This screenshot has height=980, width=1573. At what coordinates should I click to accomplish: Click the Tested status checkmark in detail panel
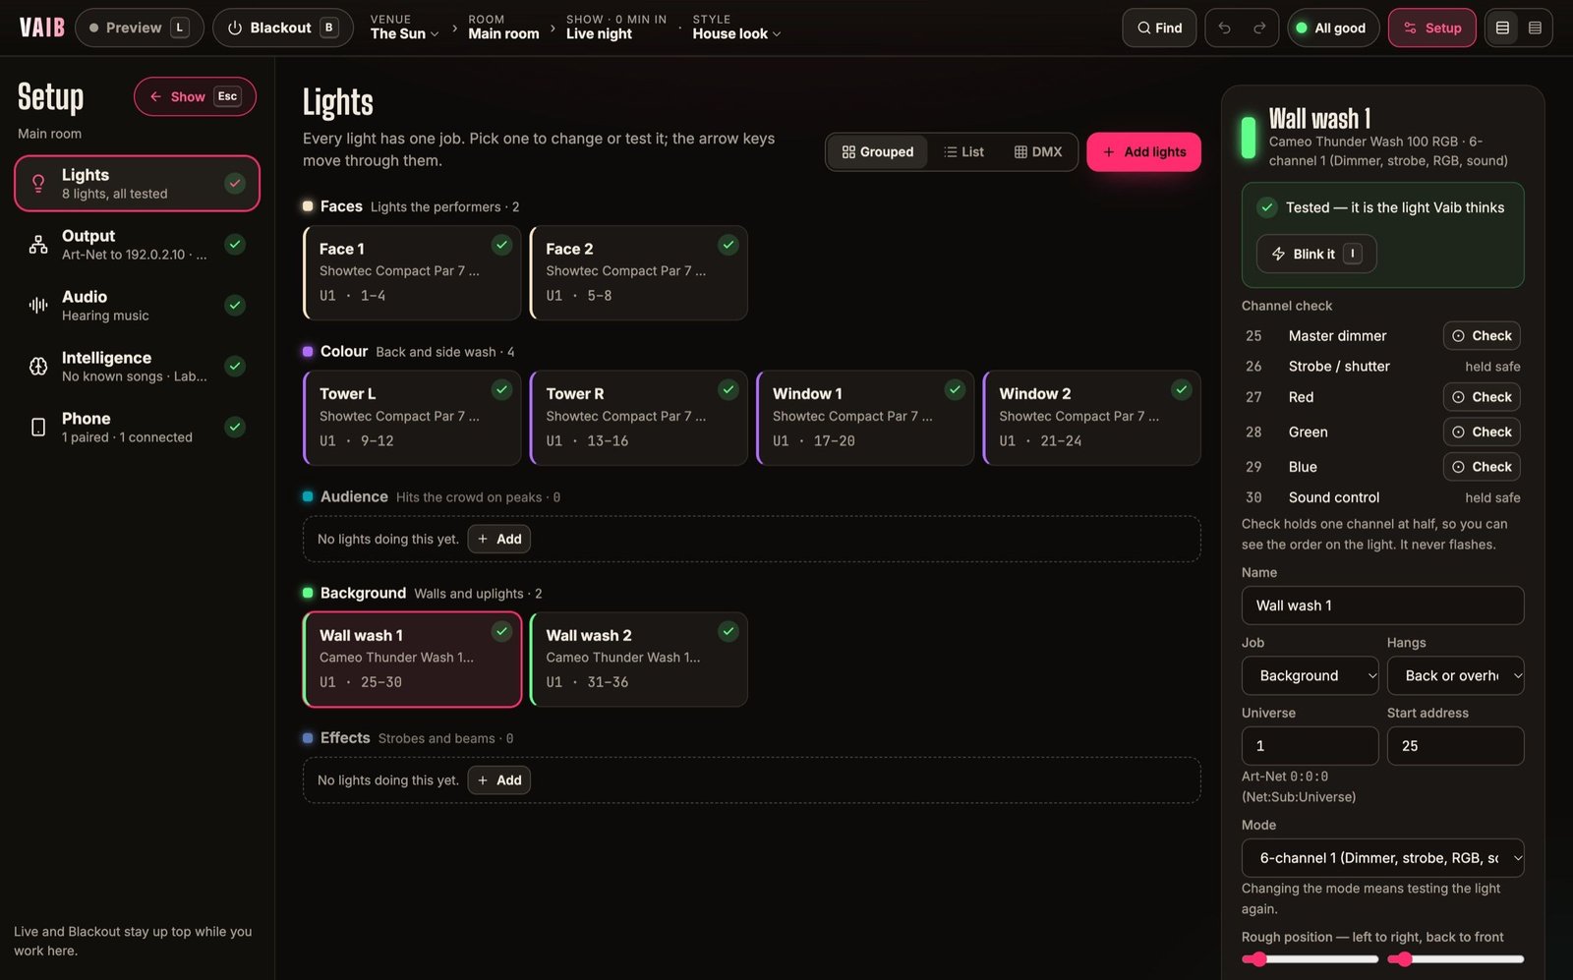1267,207
